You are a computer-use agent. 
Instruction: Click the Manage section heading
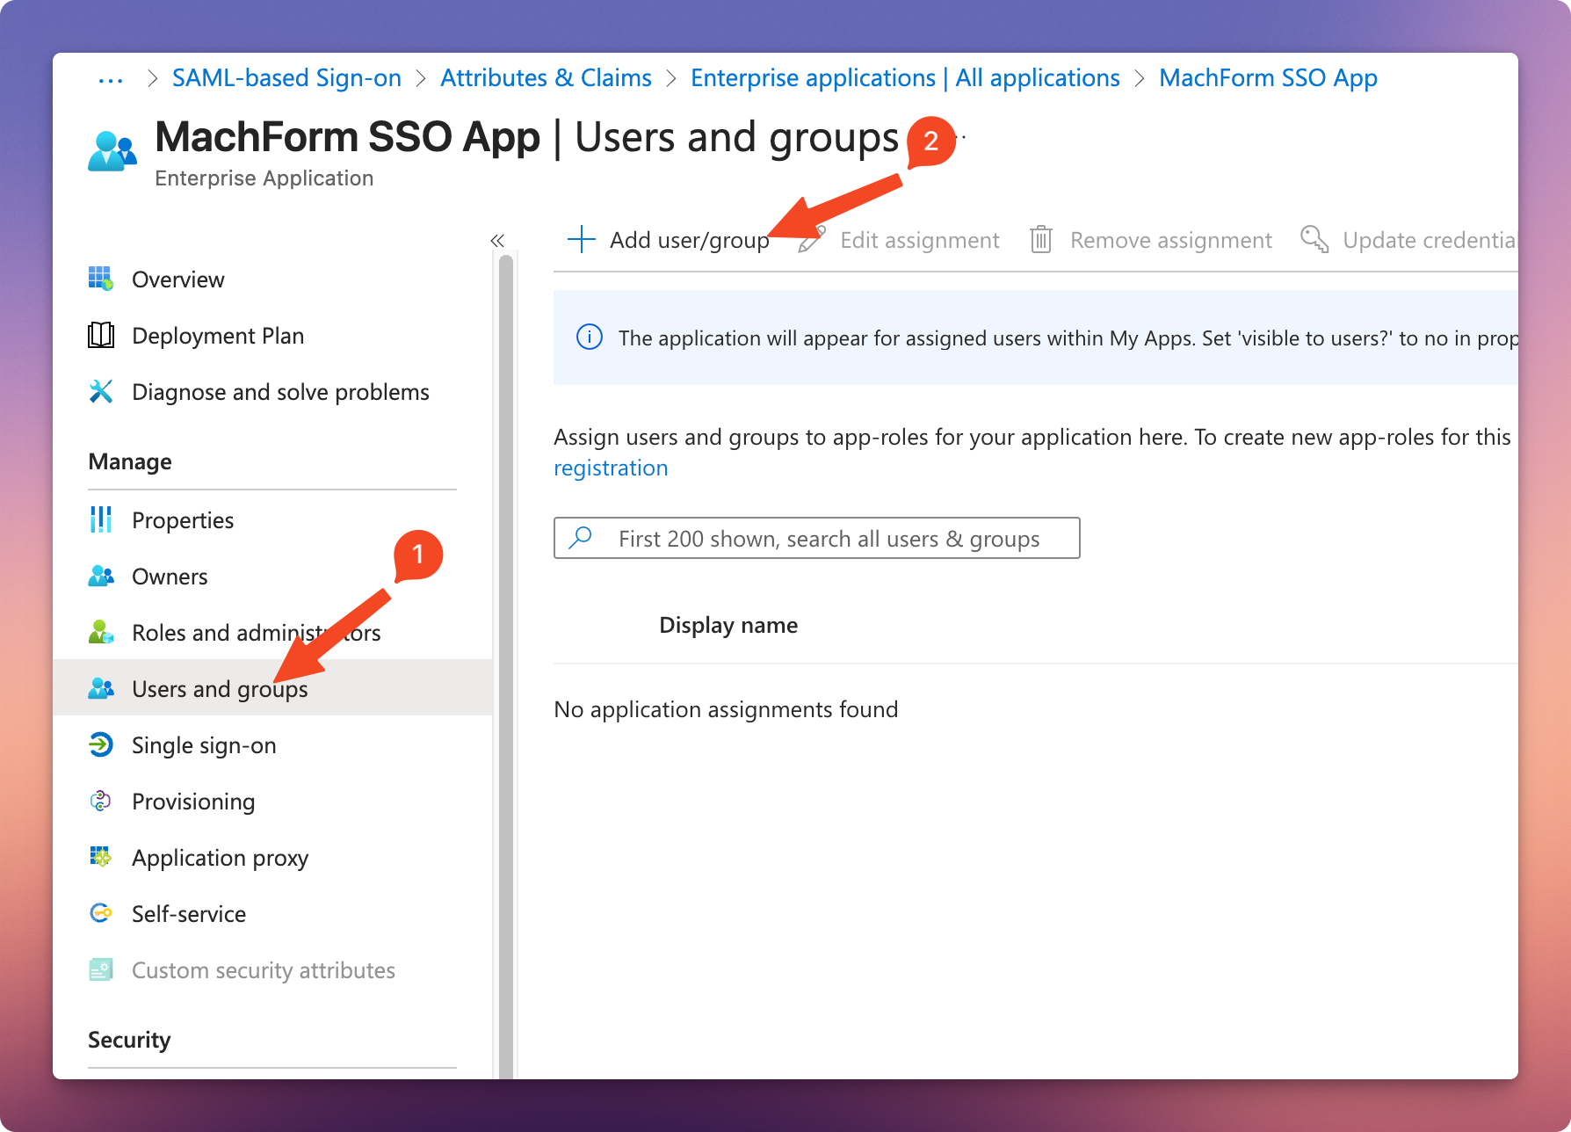coord(130,461)
